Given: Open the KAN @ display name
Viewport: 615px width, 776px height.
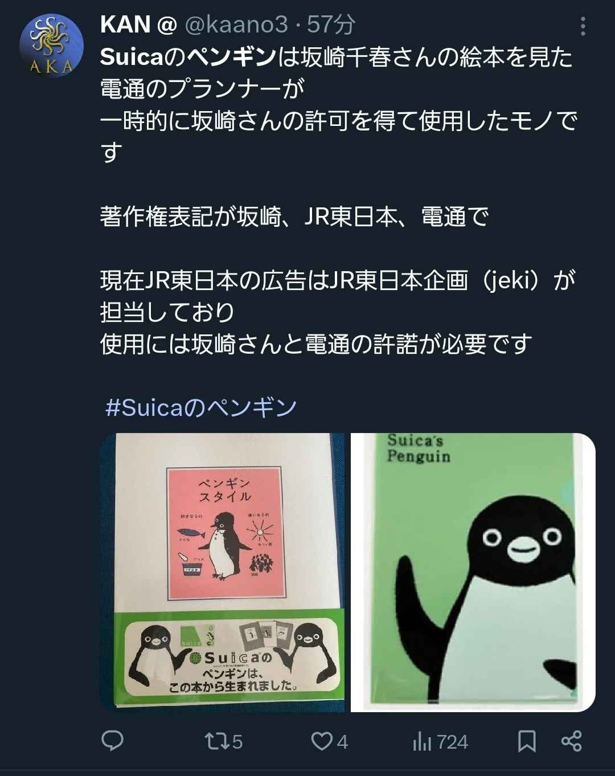Looking at the screenshot, I should coord(138,24).
